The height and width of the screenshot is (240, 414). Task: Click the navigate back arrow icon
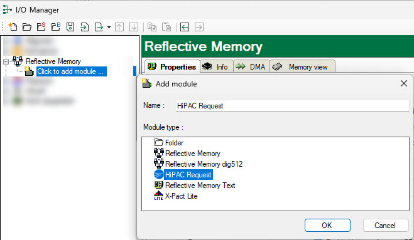pyautogui.click(x=185, y=27)
